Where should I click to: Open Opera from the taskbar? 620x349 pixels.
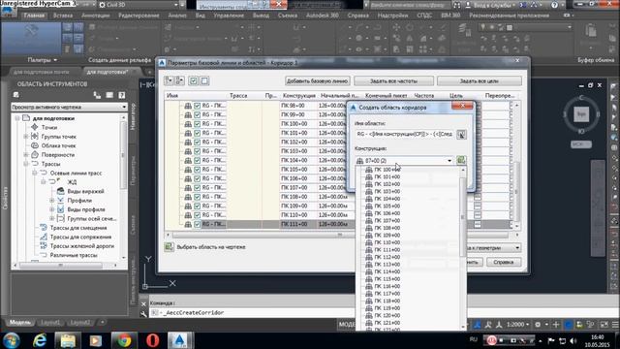point(153,340)
